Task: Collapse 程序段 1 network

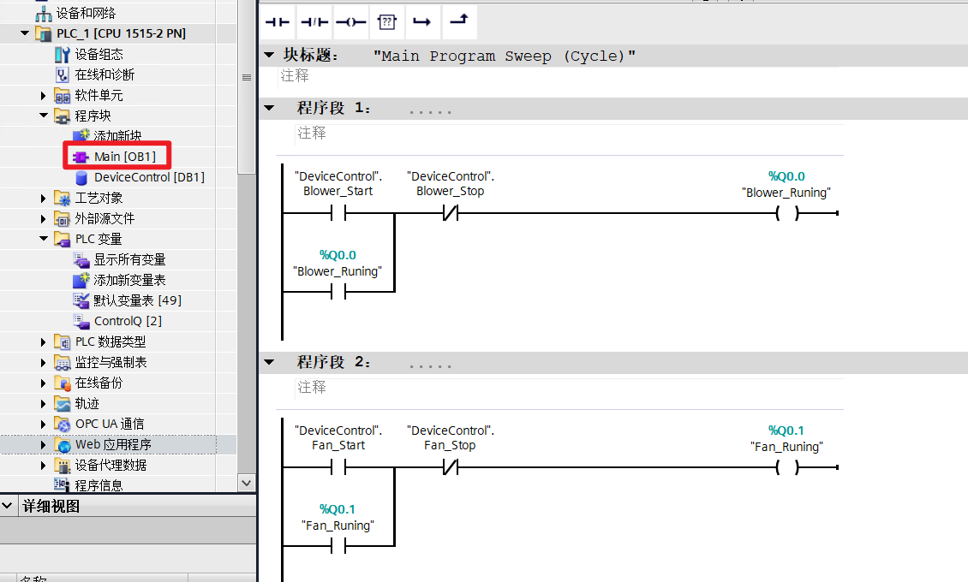Action: 270,108
